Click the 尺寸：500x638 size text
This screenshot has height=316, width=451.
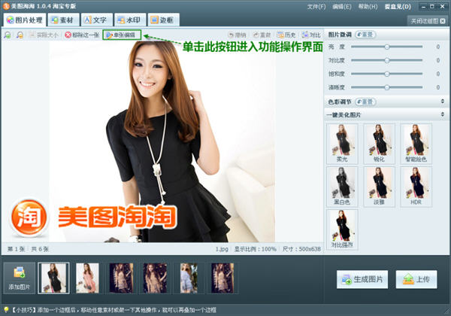click(x=301, y=249)
